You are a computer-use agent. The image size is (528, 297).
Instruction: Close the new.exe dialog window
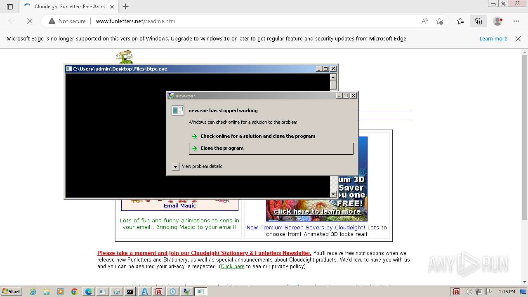pyautogui.click(x=353, y=96)
